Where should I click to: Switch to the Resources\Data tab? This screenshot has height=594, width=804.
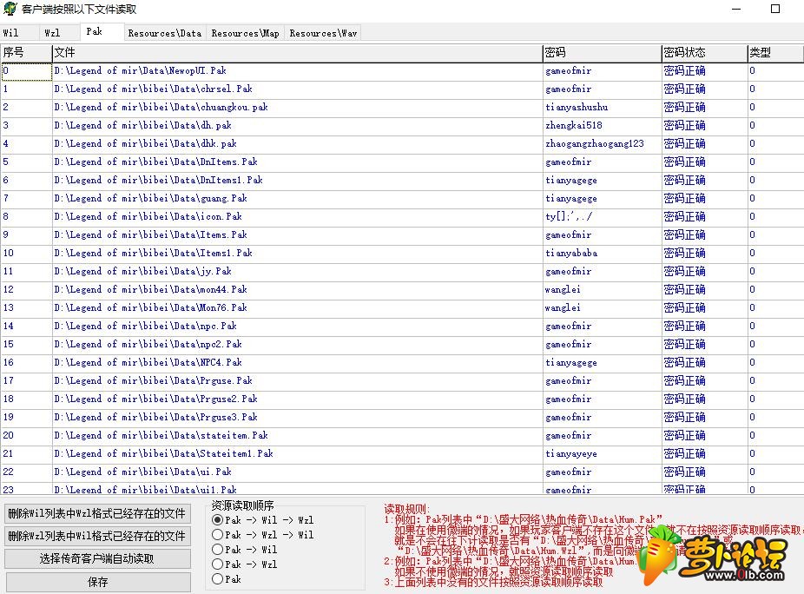coord(165,33)
